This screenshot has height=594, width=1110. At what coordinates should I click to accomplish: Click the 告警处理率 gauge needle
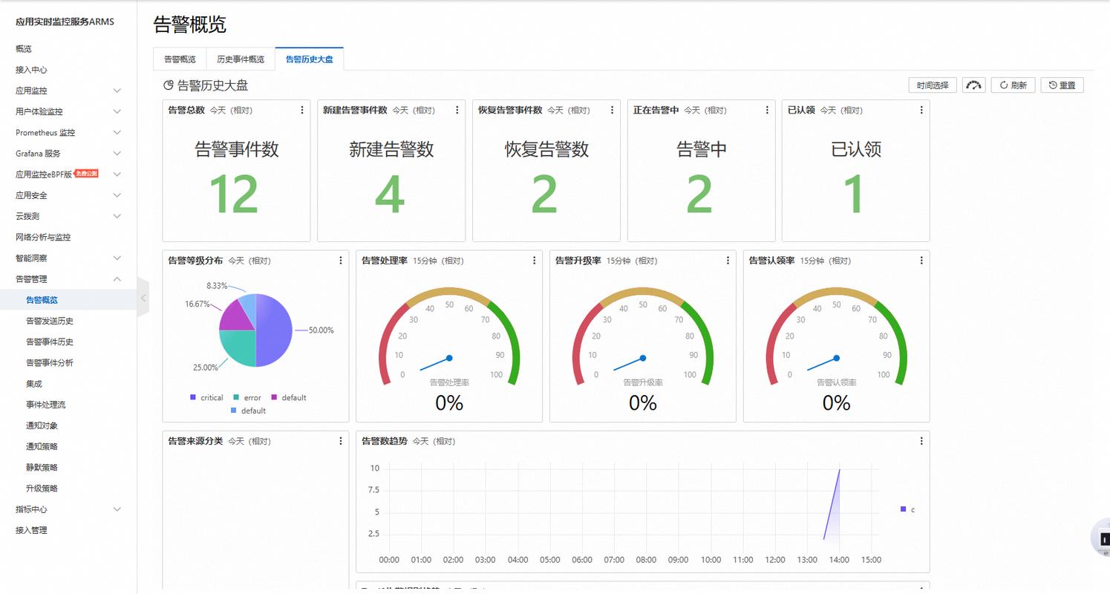click(435, 364)
